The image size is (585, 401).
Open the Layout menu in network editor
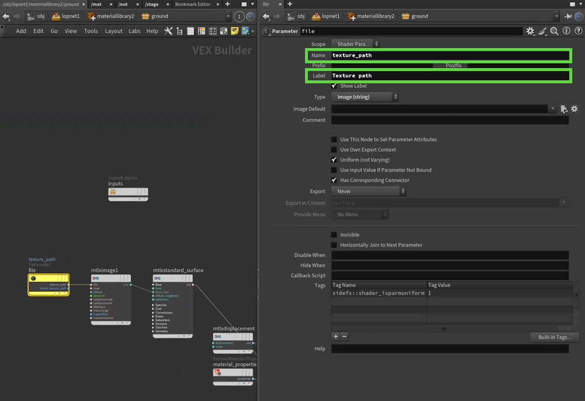[x=114, y=31]
